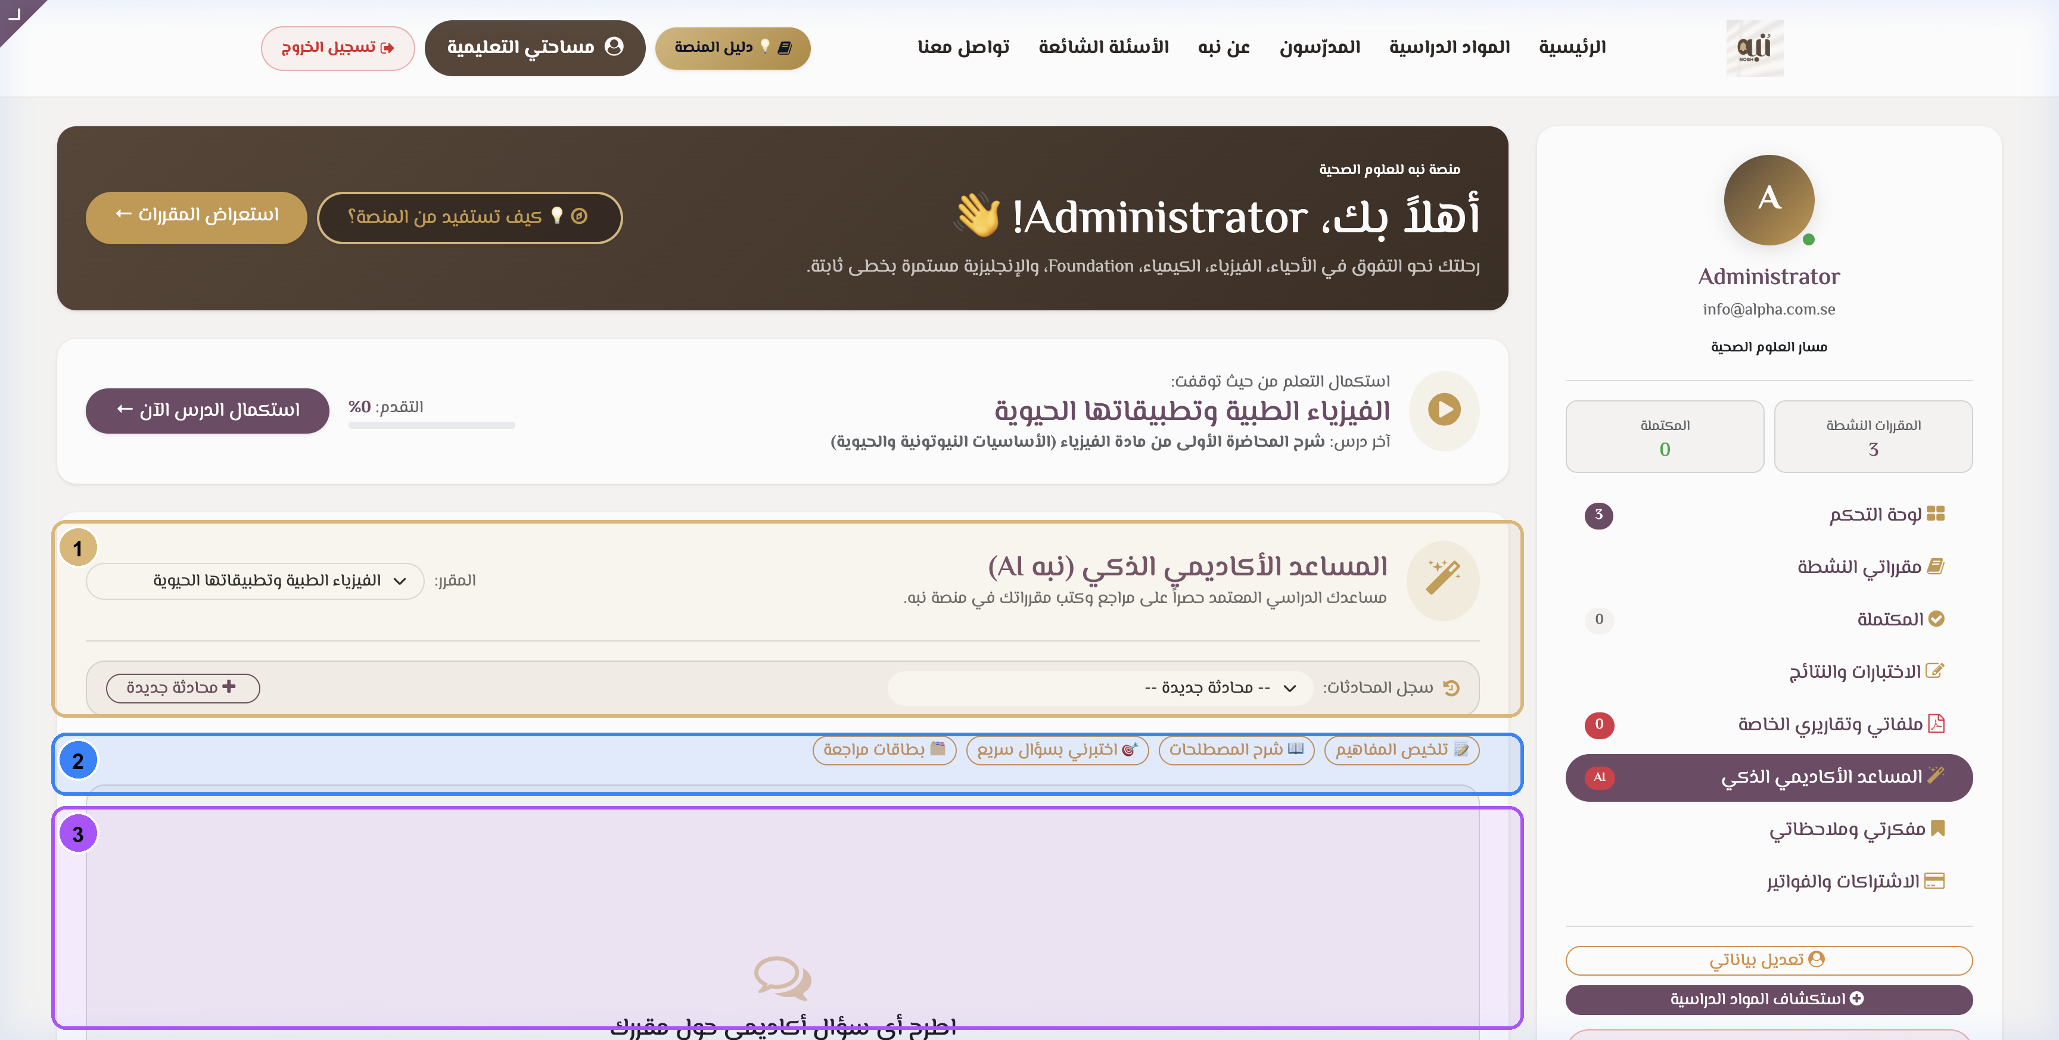
Task: Open the course selector dropdown الفيزياء الطبية
Action: pyautogui.click(x=255, y=581)
